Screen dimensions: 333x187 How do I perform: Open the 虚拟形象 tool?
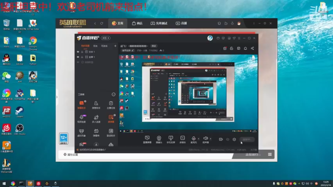82,133
